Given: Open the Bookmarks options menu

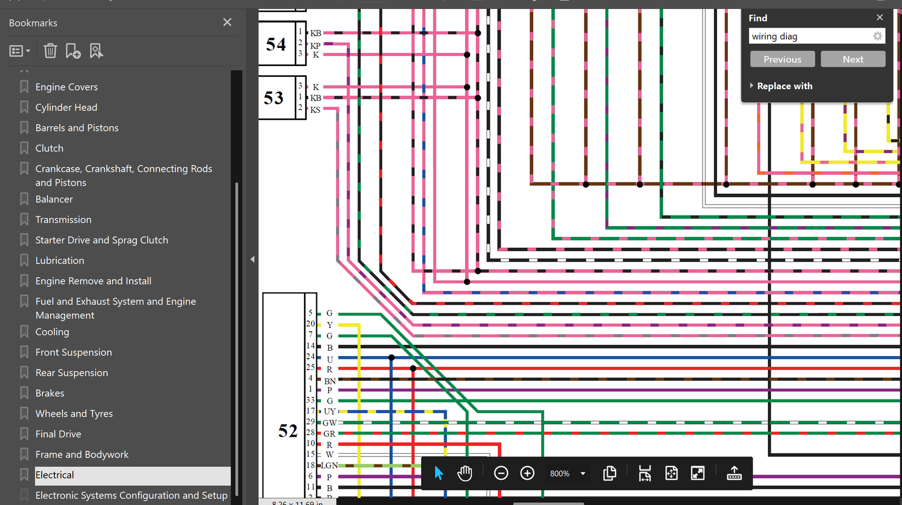Looking at the screenshot, I should [x=20, y=51].
